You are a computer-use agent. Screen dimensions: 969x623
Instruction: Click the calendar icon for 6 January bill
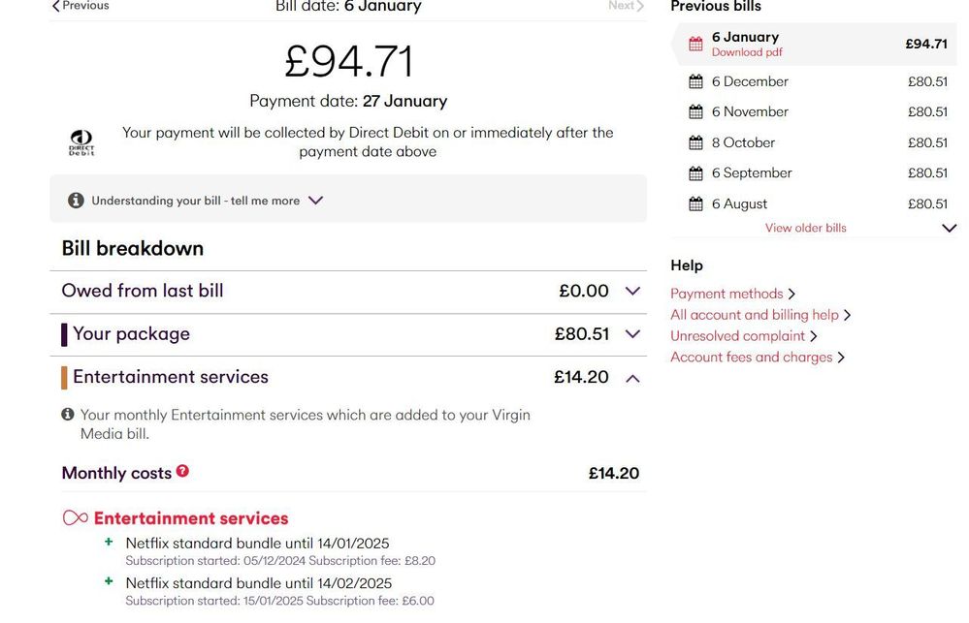coord(695,44)
